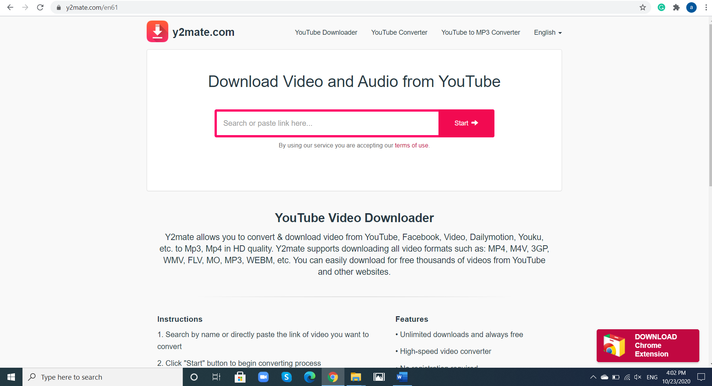
Task: Click the OneDrive cloud tray icon
Action: pyautogui.click(x=605, y=377)
